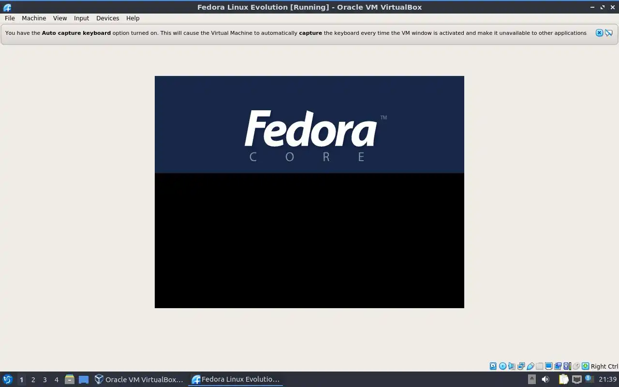Select the Fedora Linux Evolution taskbar entry

(236, 379)
